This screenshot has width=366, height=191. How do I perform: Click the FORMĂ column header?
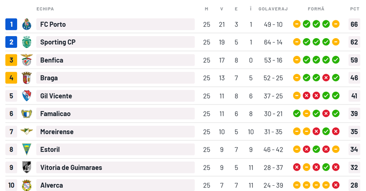316,9
